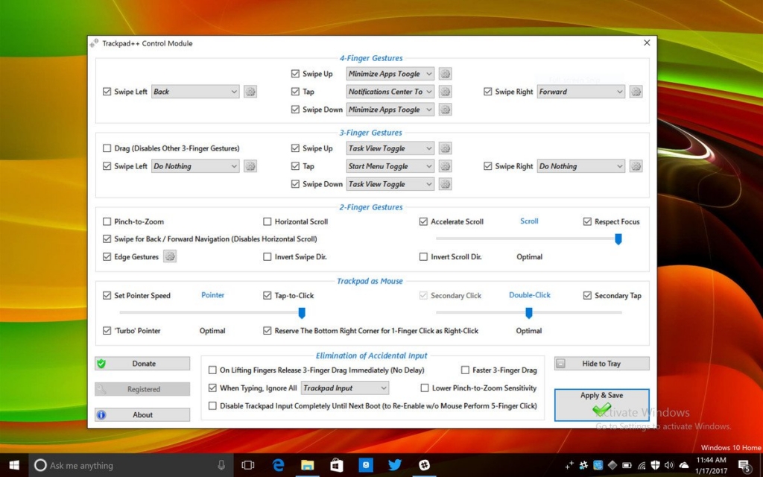This screenshot has width=763, height=477.
Task: Click the battery tray icon
Action: [627, 465]
